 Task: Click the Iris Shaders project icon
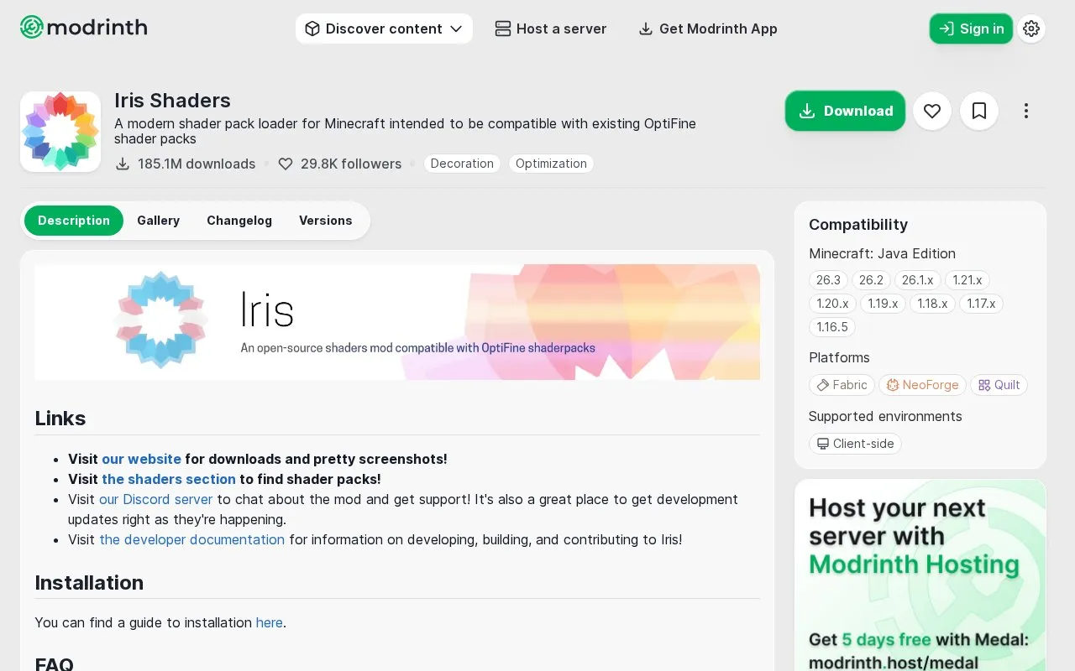click(60, 132)
